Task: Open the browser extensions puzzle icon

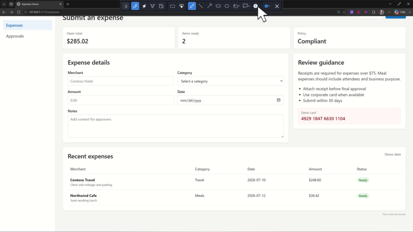Action: click(x=373, y=12)
